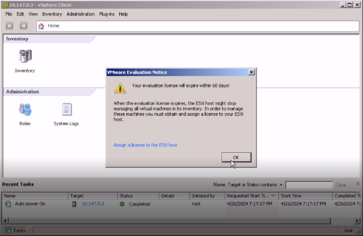Click the Start Time cell 4/26/2024 7:17:17 PM
The image size is (363, 236).
coord(303,204)
